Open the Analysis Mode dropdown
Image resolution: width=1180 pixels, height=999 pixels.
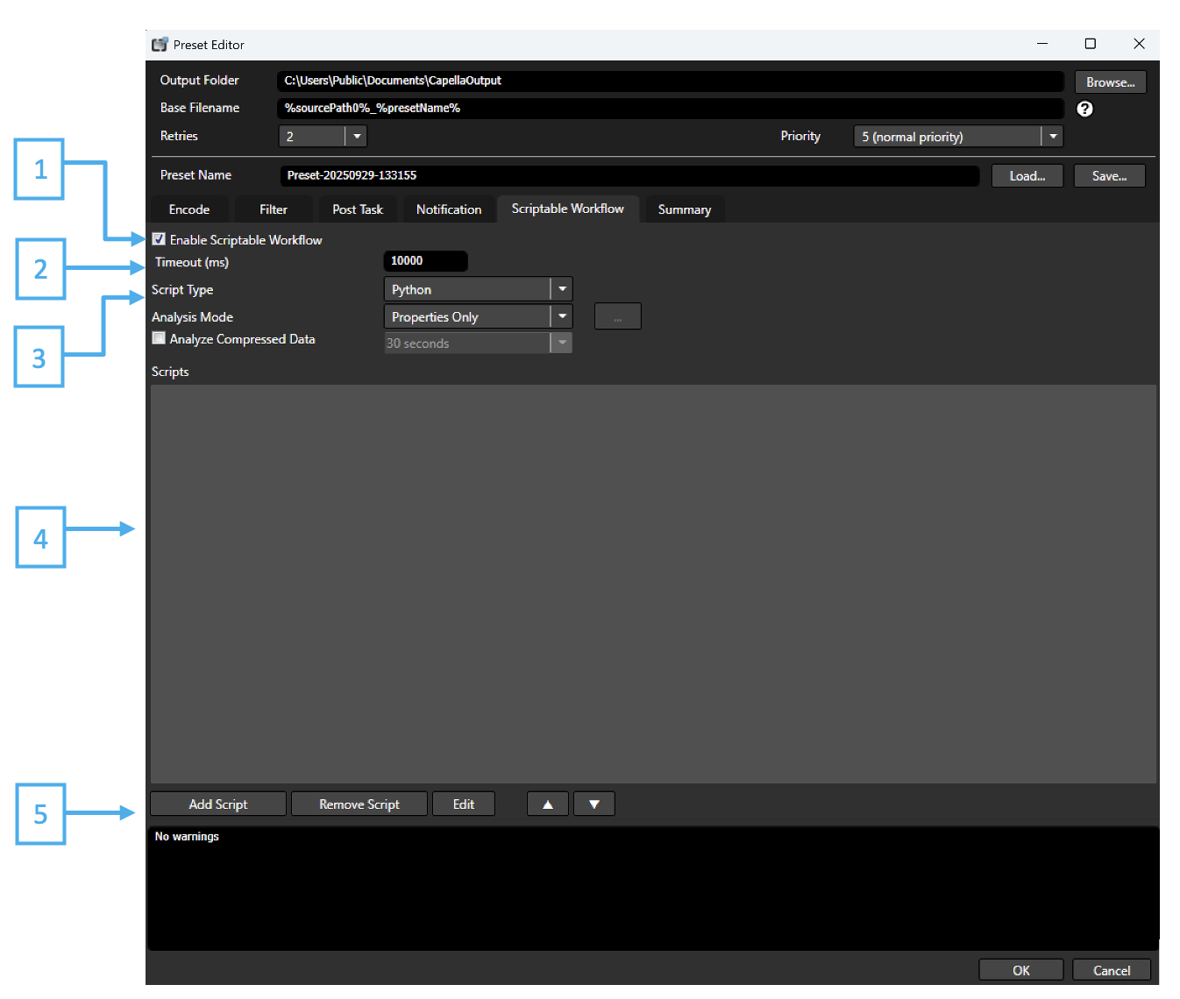tap(562, 316)
